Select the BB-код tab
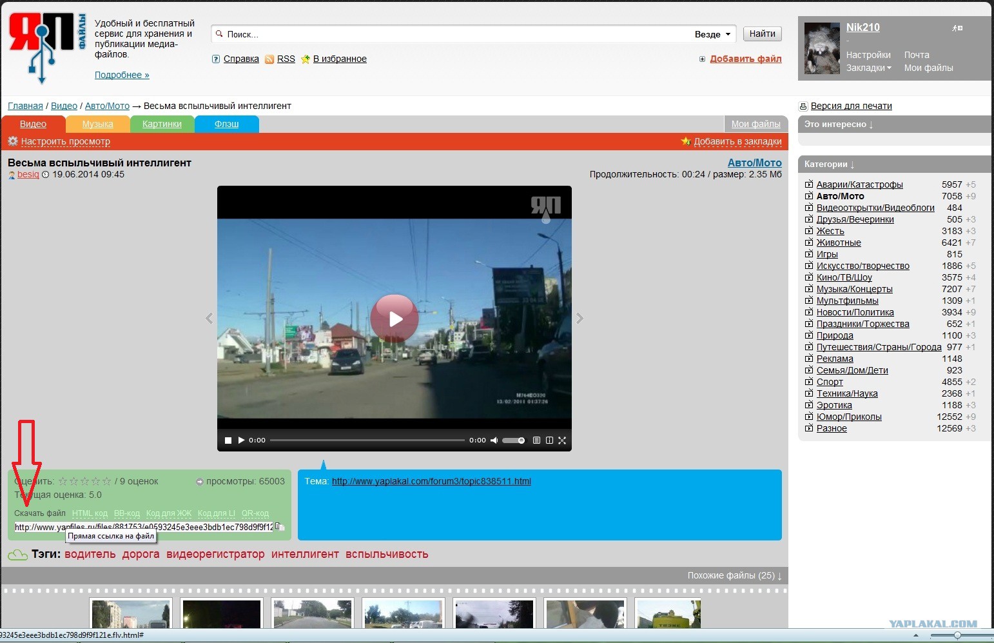 (127, 513)
